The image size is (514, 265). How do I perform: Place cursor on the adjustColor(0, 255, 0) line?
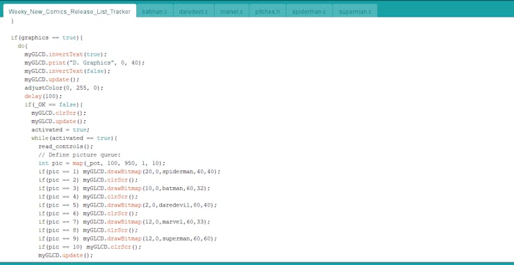tap(64, 88)
